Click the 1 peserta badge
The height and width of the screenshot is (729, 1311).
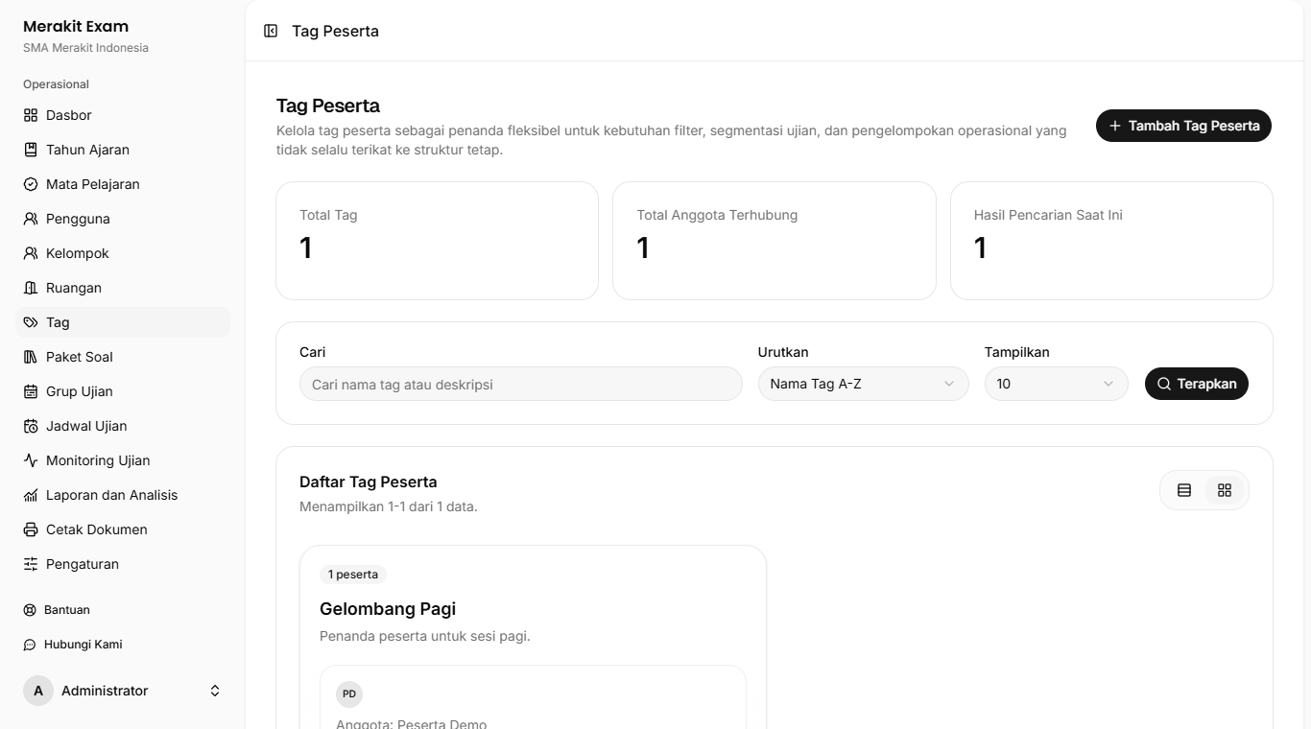353,575
